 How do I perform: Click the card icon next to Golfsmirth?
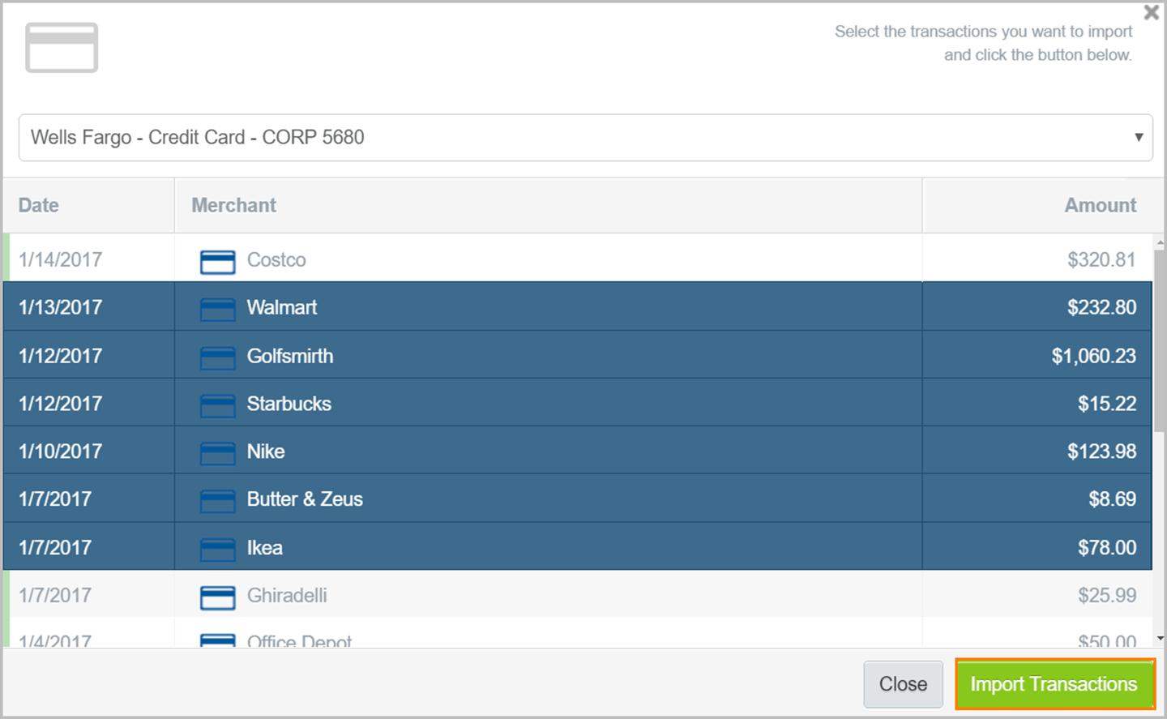coord(217,357)
